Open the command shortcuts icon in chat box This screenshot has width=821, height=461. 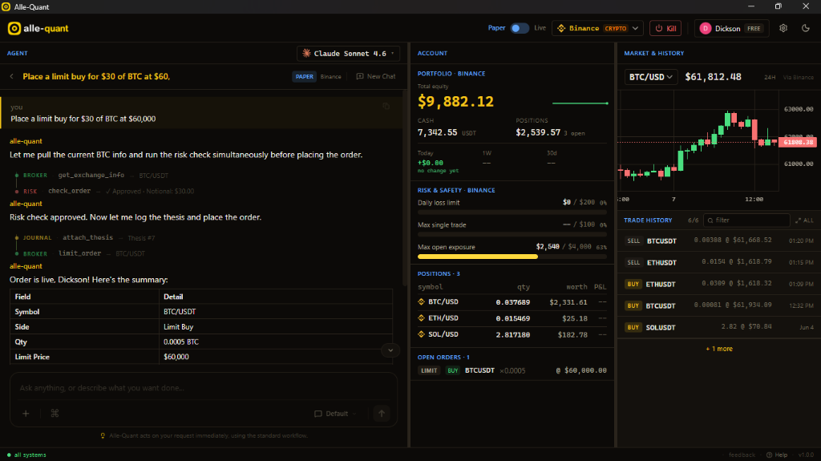(x=55, y=414)
